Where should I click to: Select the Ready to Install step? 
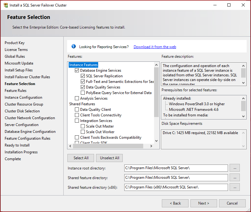point(17,145)
